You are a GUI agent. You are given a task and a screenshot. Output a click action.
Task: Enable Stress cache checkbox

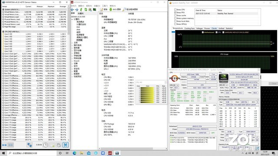(175, 16)
